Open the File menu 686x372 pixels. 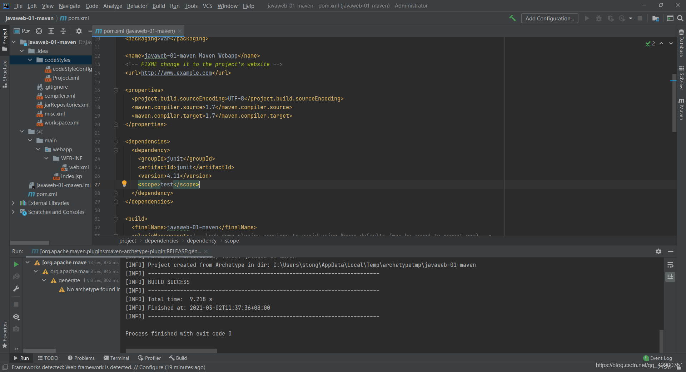point(18,6)
